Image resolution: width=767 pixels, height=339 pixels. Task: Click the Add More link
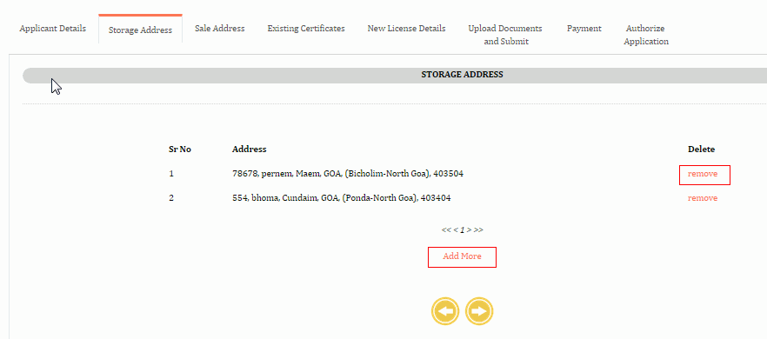463,256
